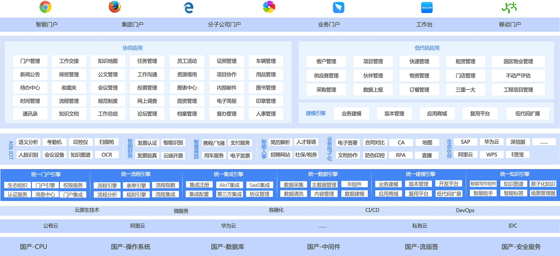
Task: Click the SAP ecosystem partner box
Action: (465, 142)
